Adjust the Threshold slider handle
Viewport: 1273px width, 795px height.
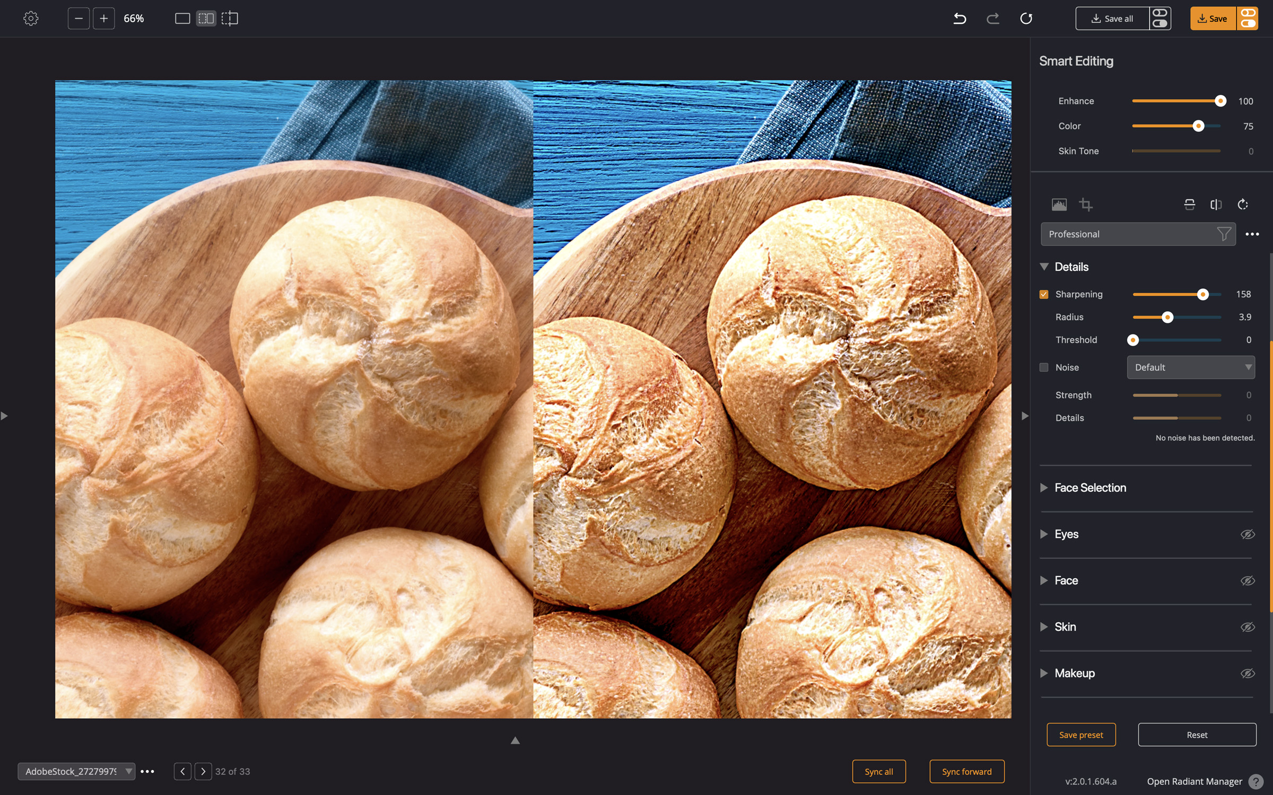click(1133, 340)
